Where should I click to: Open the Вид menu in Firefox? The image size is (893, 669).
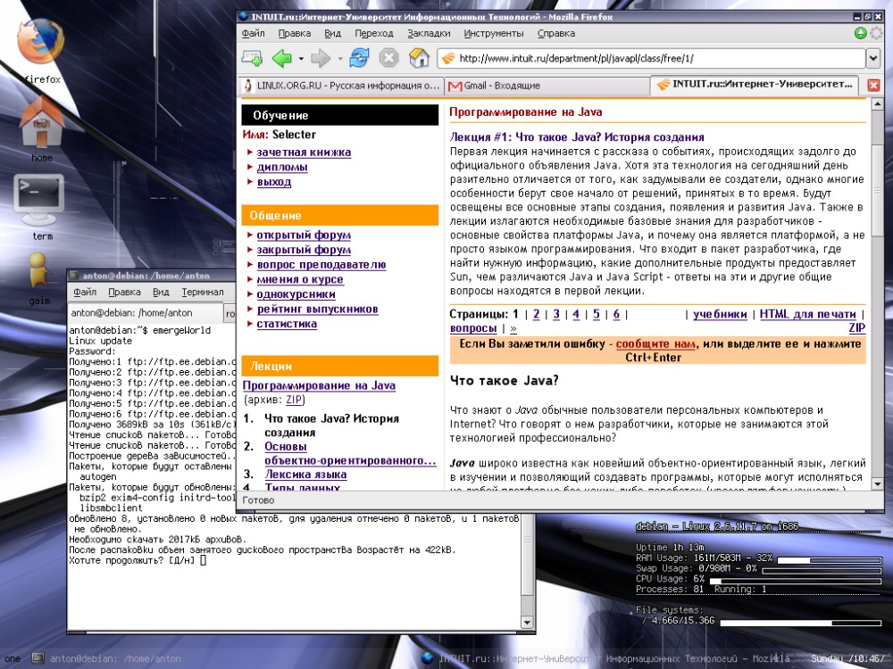coord(332,33)
